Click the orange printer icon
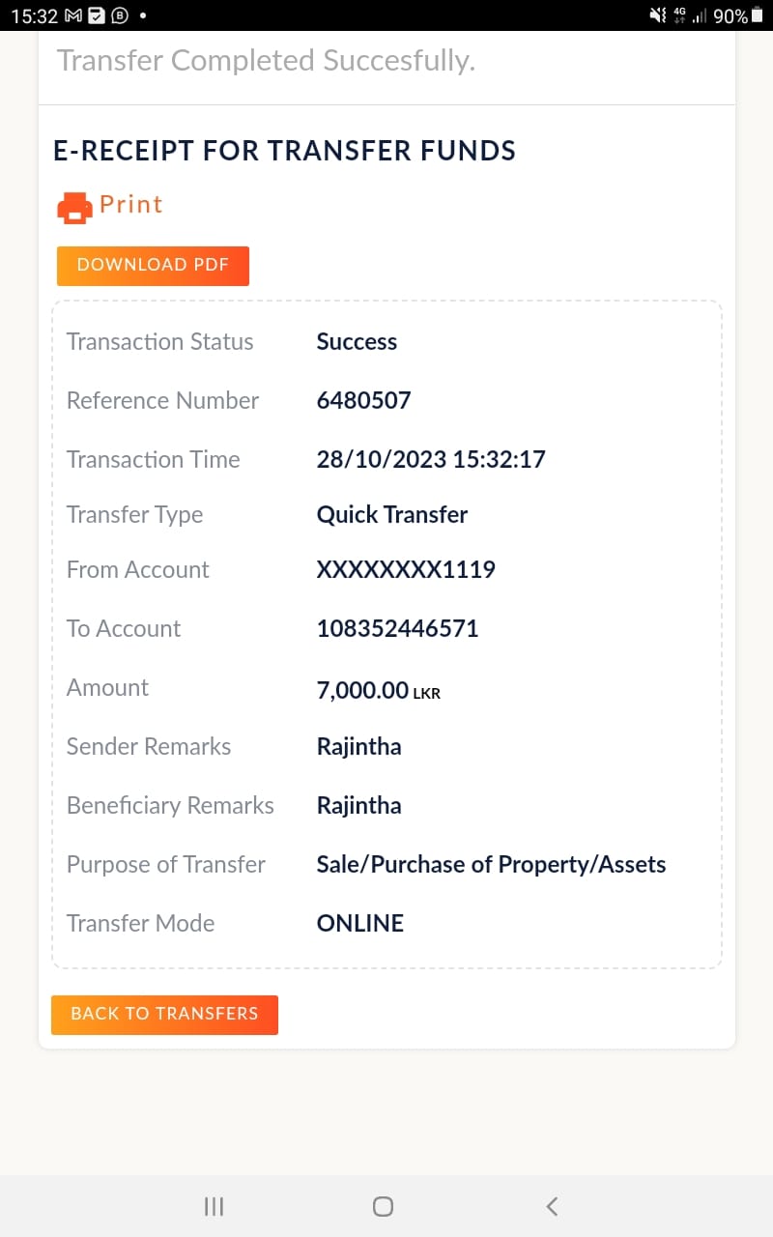Image resolution: width=773 pixels, height=1237 pixels. click(74, 207)
